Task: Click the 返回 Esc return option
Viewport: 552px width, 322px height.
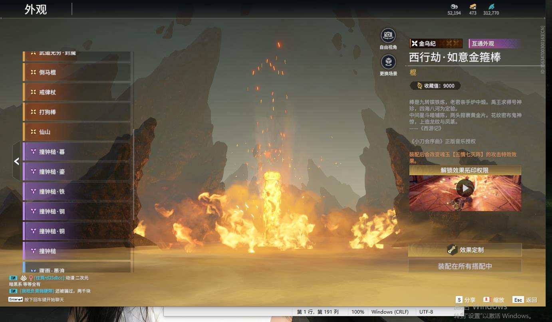Action: point(525,300)
